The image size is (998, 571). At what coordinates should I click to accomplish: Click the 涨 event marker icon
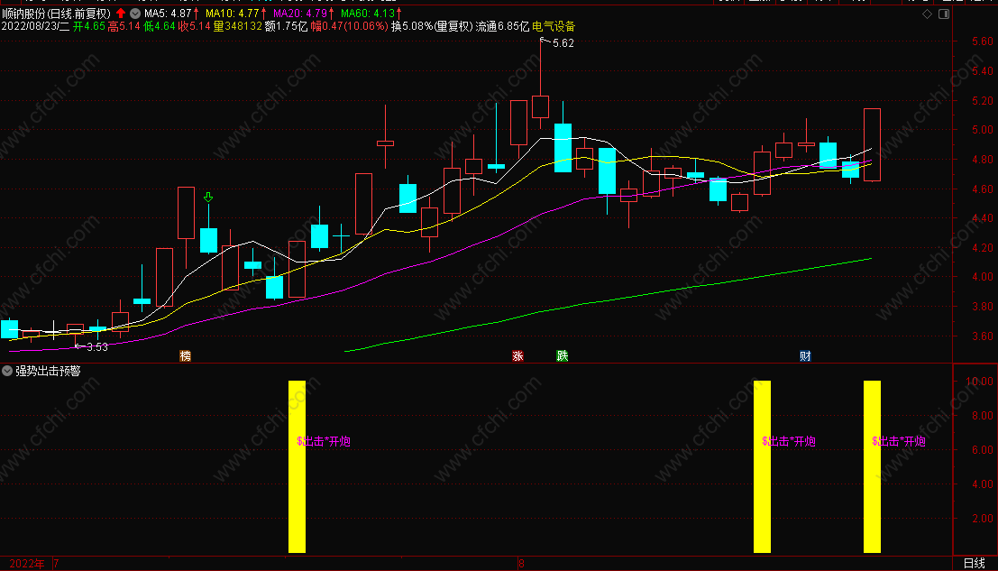click(518, 355)
